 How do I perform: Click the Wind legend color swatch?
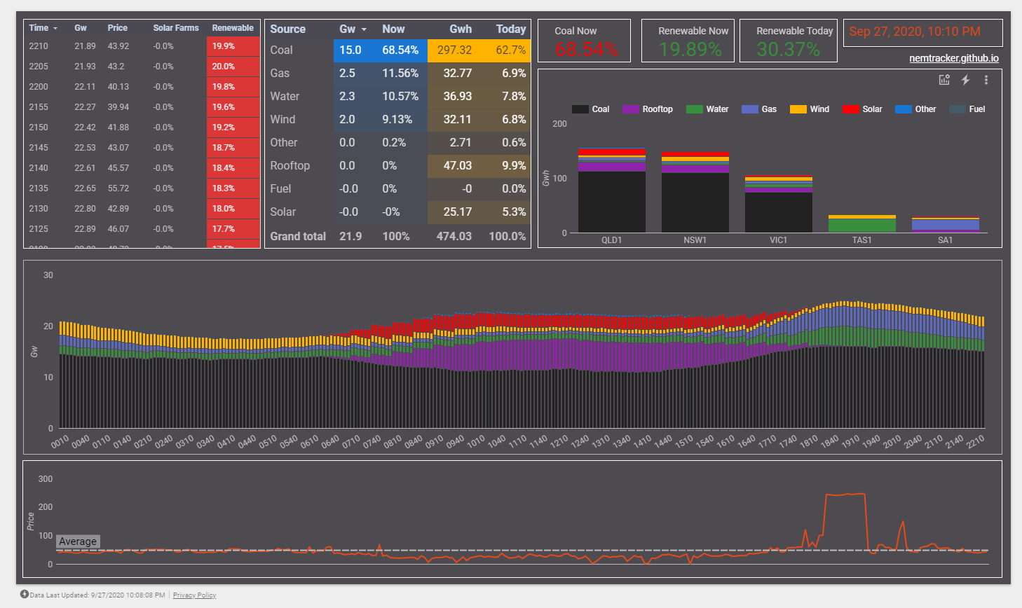[x=798, y=109]
